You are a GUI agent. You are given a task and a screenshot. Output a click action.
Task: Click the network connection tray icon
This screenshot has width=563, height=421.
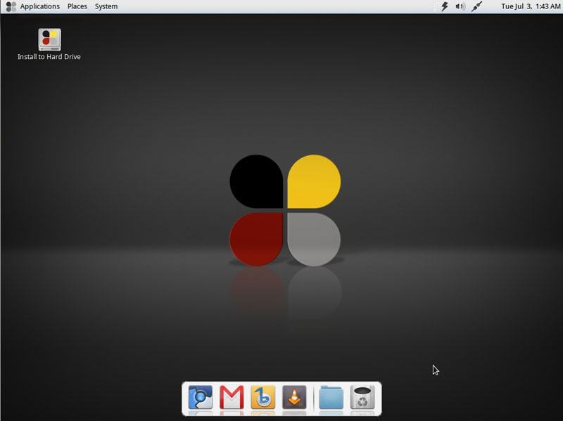click(476, 6)
